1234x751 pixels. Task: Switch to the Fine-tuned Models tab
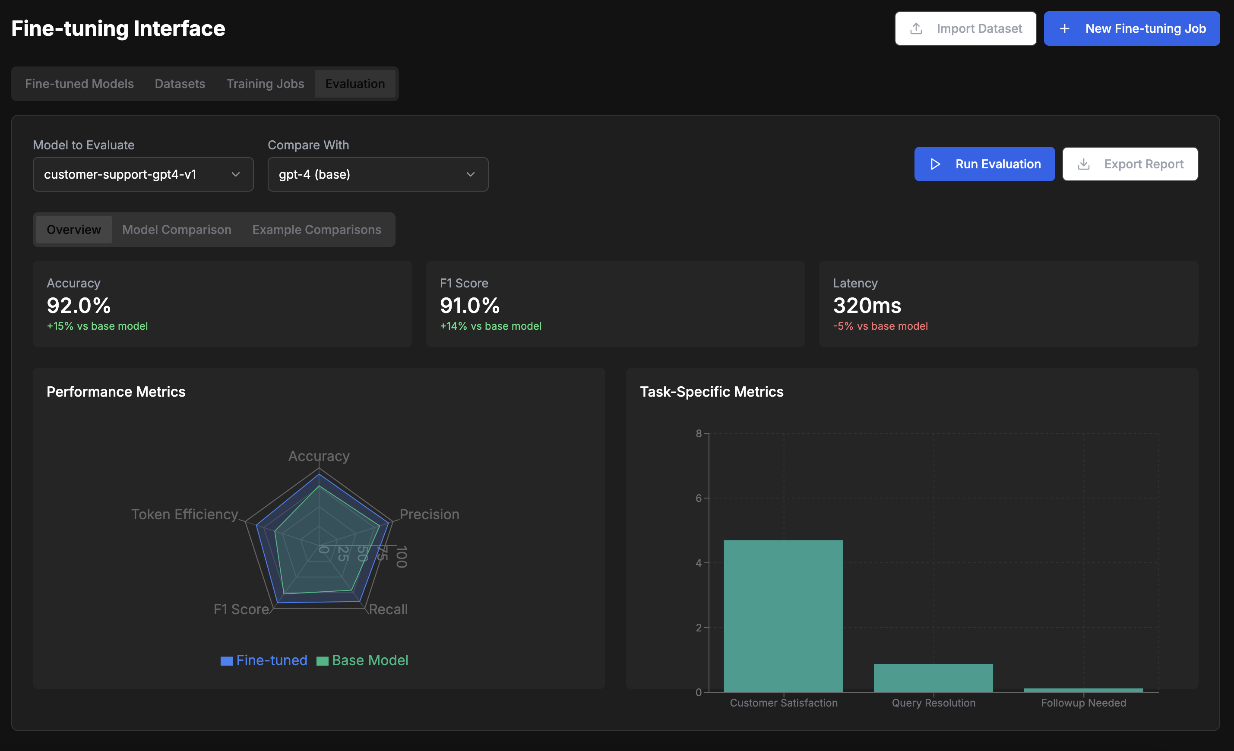(79, 84)
